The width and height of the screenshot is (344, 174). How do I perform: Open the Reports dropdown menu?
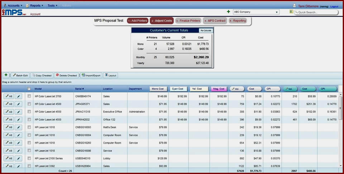(35, 5)
